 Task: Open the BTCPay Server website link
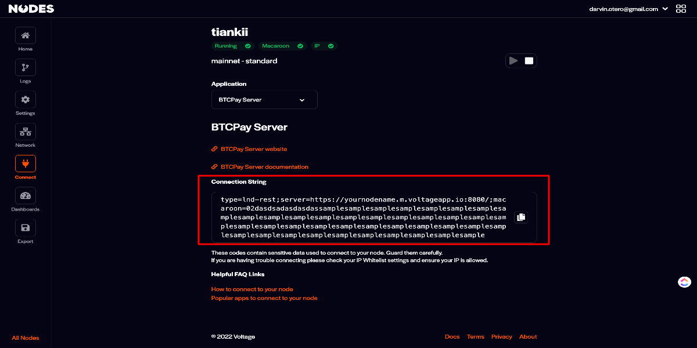click(x=254, y=149)
